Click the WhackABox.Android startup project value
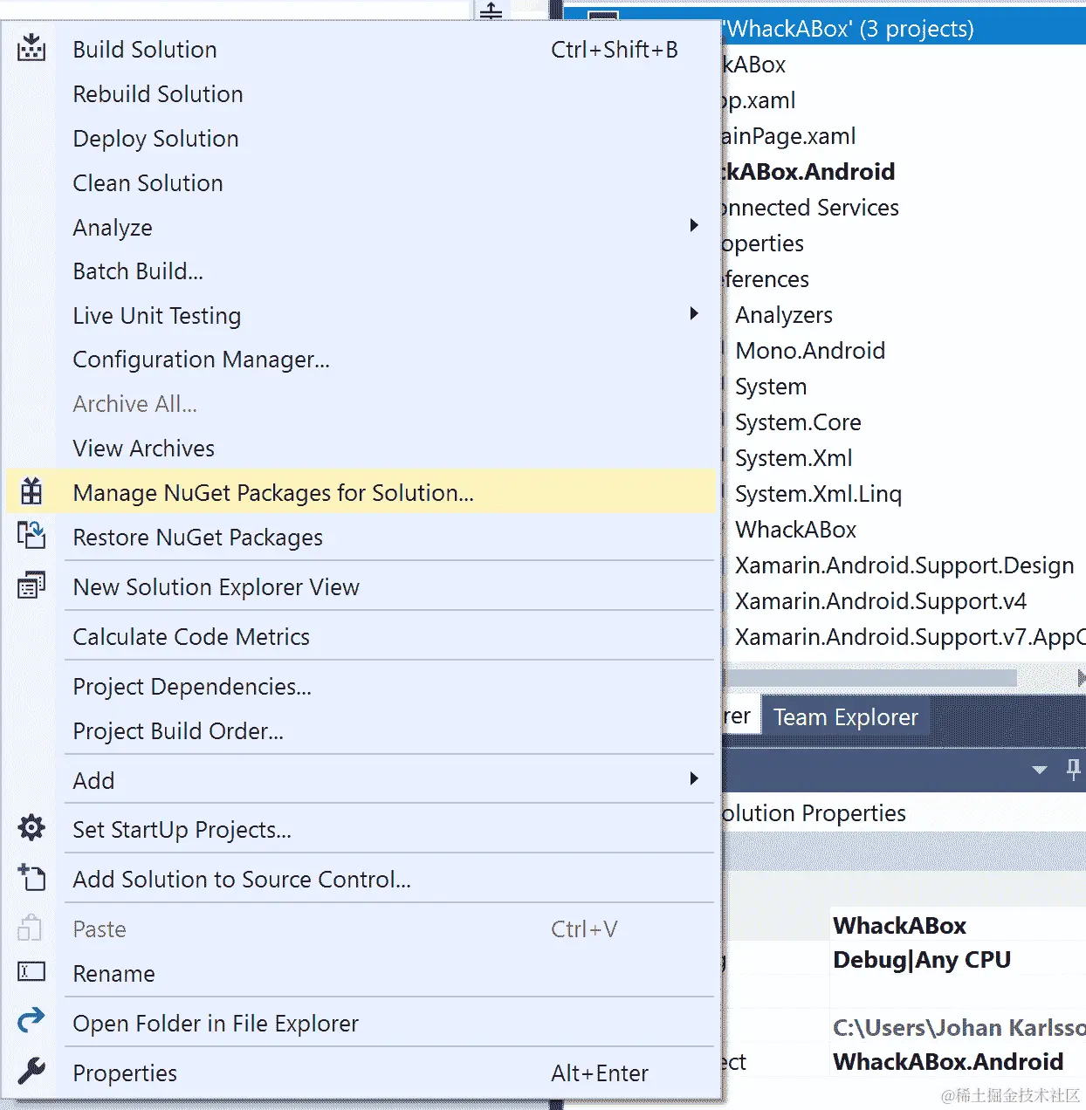1086x1110 pixels. [x=948, y=1062]
